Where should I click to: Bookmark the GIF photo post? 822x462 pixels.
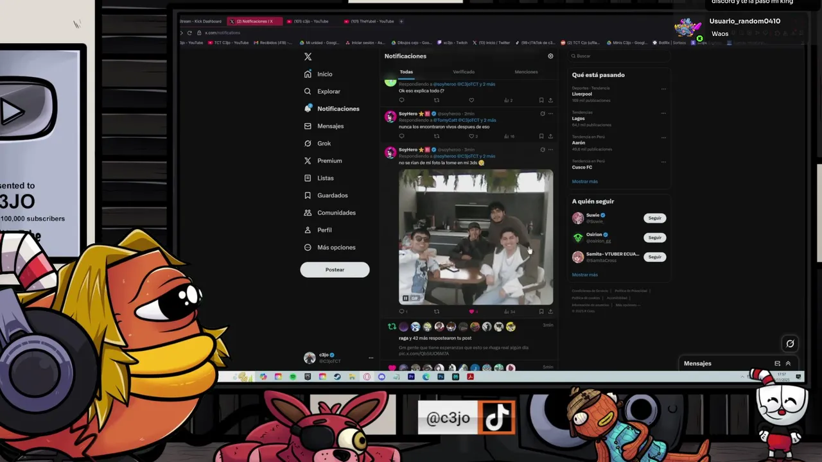click(x=541, y=312)
